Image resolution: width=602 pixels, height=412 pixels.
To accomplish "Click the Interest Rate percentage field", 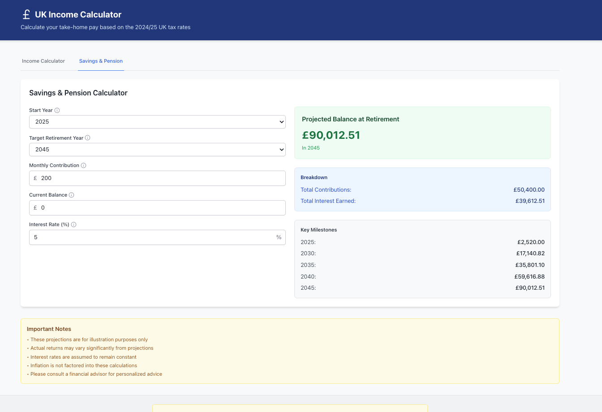I will [157, 237].
